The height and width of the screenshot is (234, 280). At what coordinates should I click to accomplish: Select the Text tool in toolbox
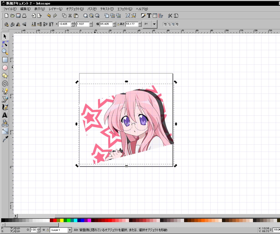pos(5,115)
